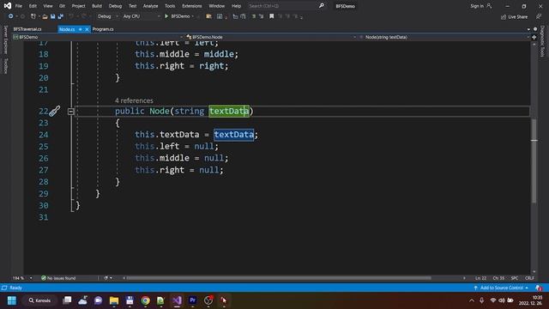Click CRLF line ending indicator

(529, 278)
